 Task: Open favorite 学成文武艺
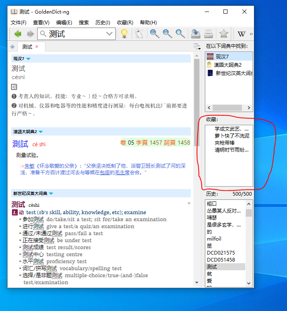pos(232,129)
